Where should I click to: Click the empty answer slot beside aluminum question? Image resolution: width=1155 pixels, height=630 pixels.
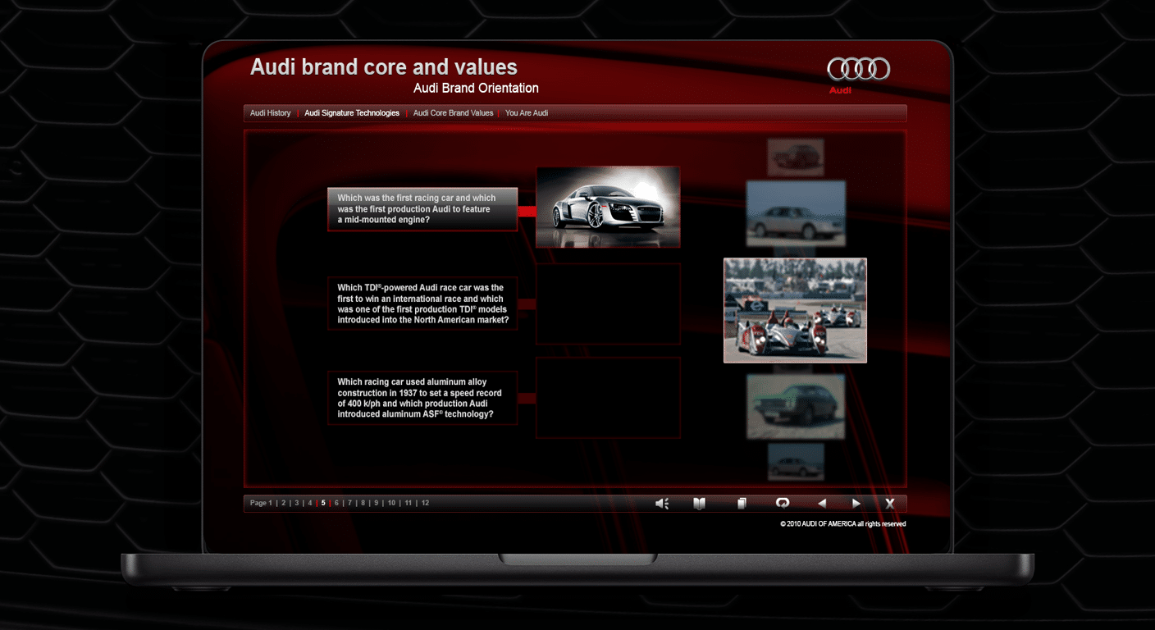tap(608, 398)
